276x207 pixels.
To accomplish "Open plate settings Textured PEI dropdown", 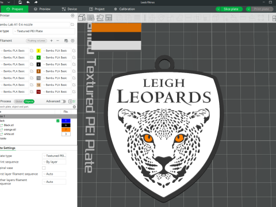I will click(x=54, y=156).
